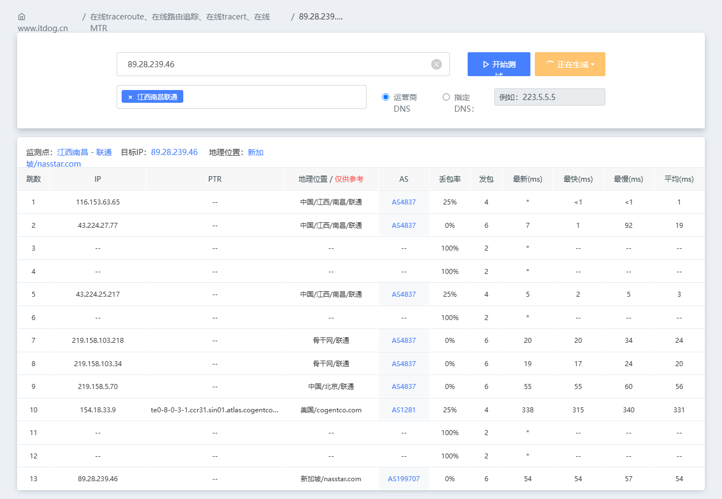This screenshot has height=499, width=722.
Task: Open AS4837 link in hop 8 row
Action: [404, 364]
